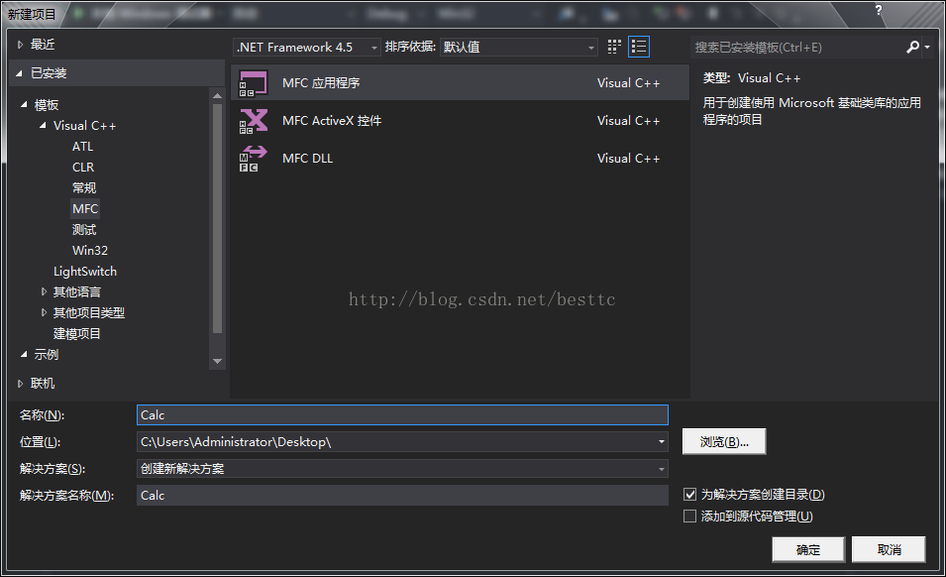This screenshot has width=946, height=577.
Task: Select MFC in the template tree
Action: tap(85, 209)
